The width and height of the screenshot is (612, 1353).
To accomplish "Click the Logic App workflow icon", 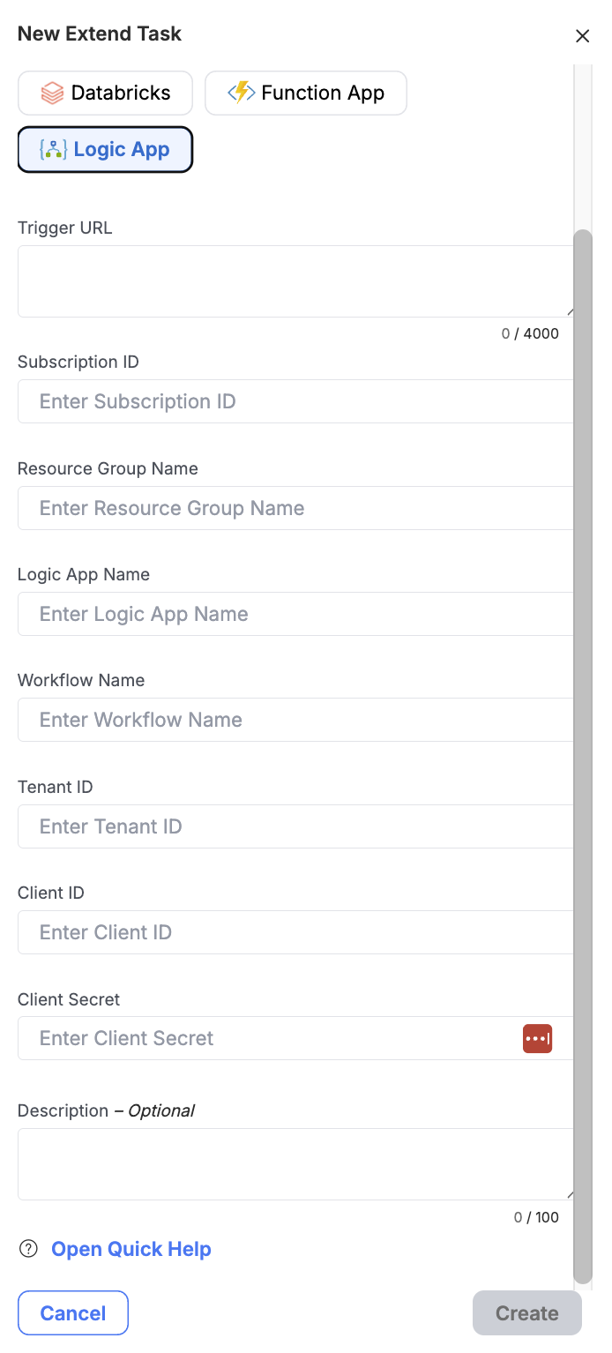I will click(53, 150).
